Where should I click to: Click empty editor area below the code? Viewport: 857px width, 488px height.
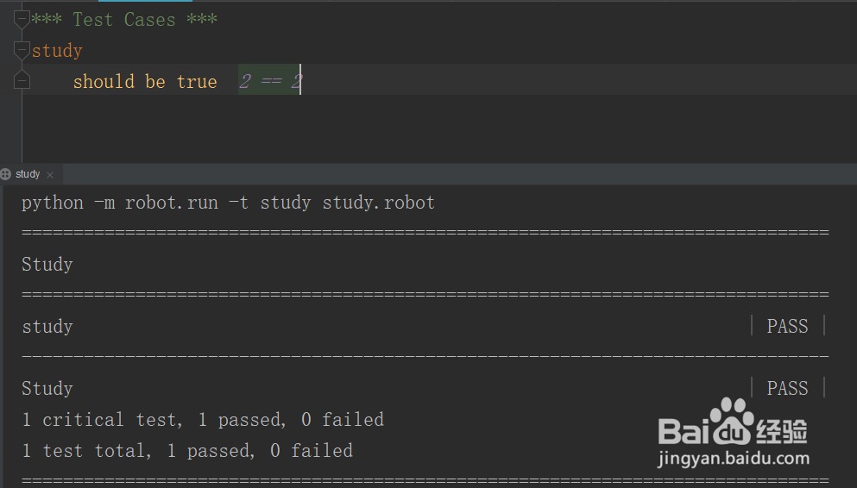coord(438,128)
